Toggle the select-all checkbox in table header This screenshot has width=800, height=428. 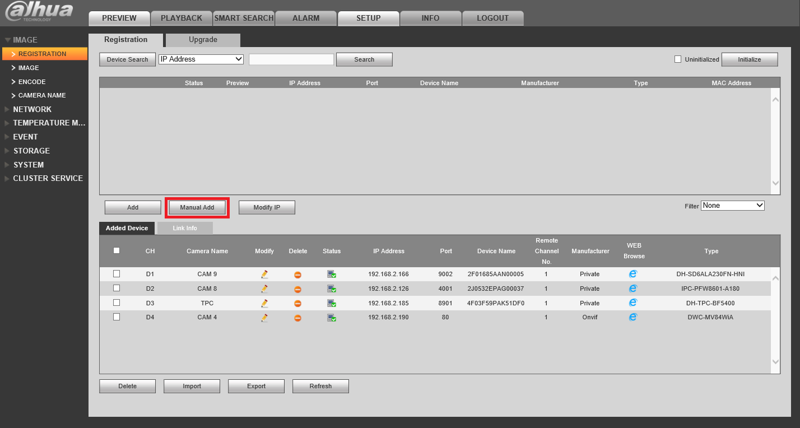(x=117, y=250)
